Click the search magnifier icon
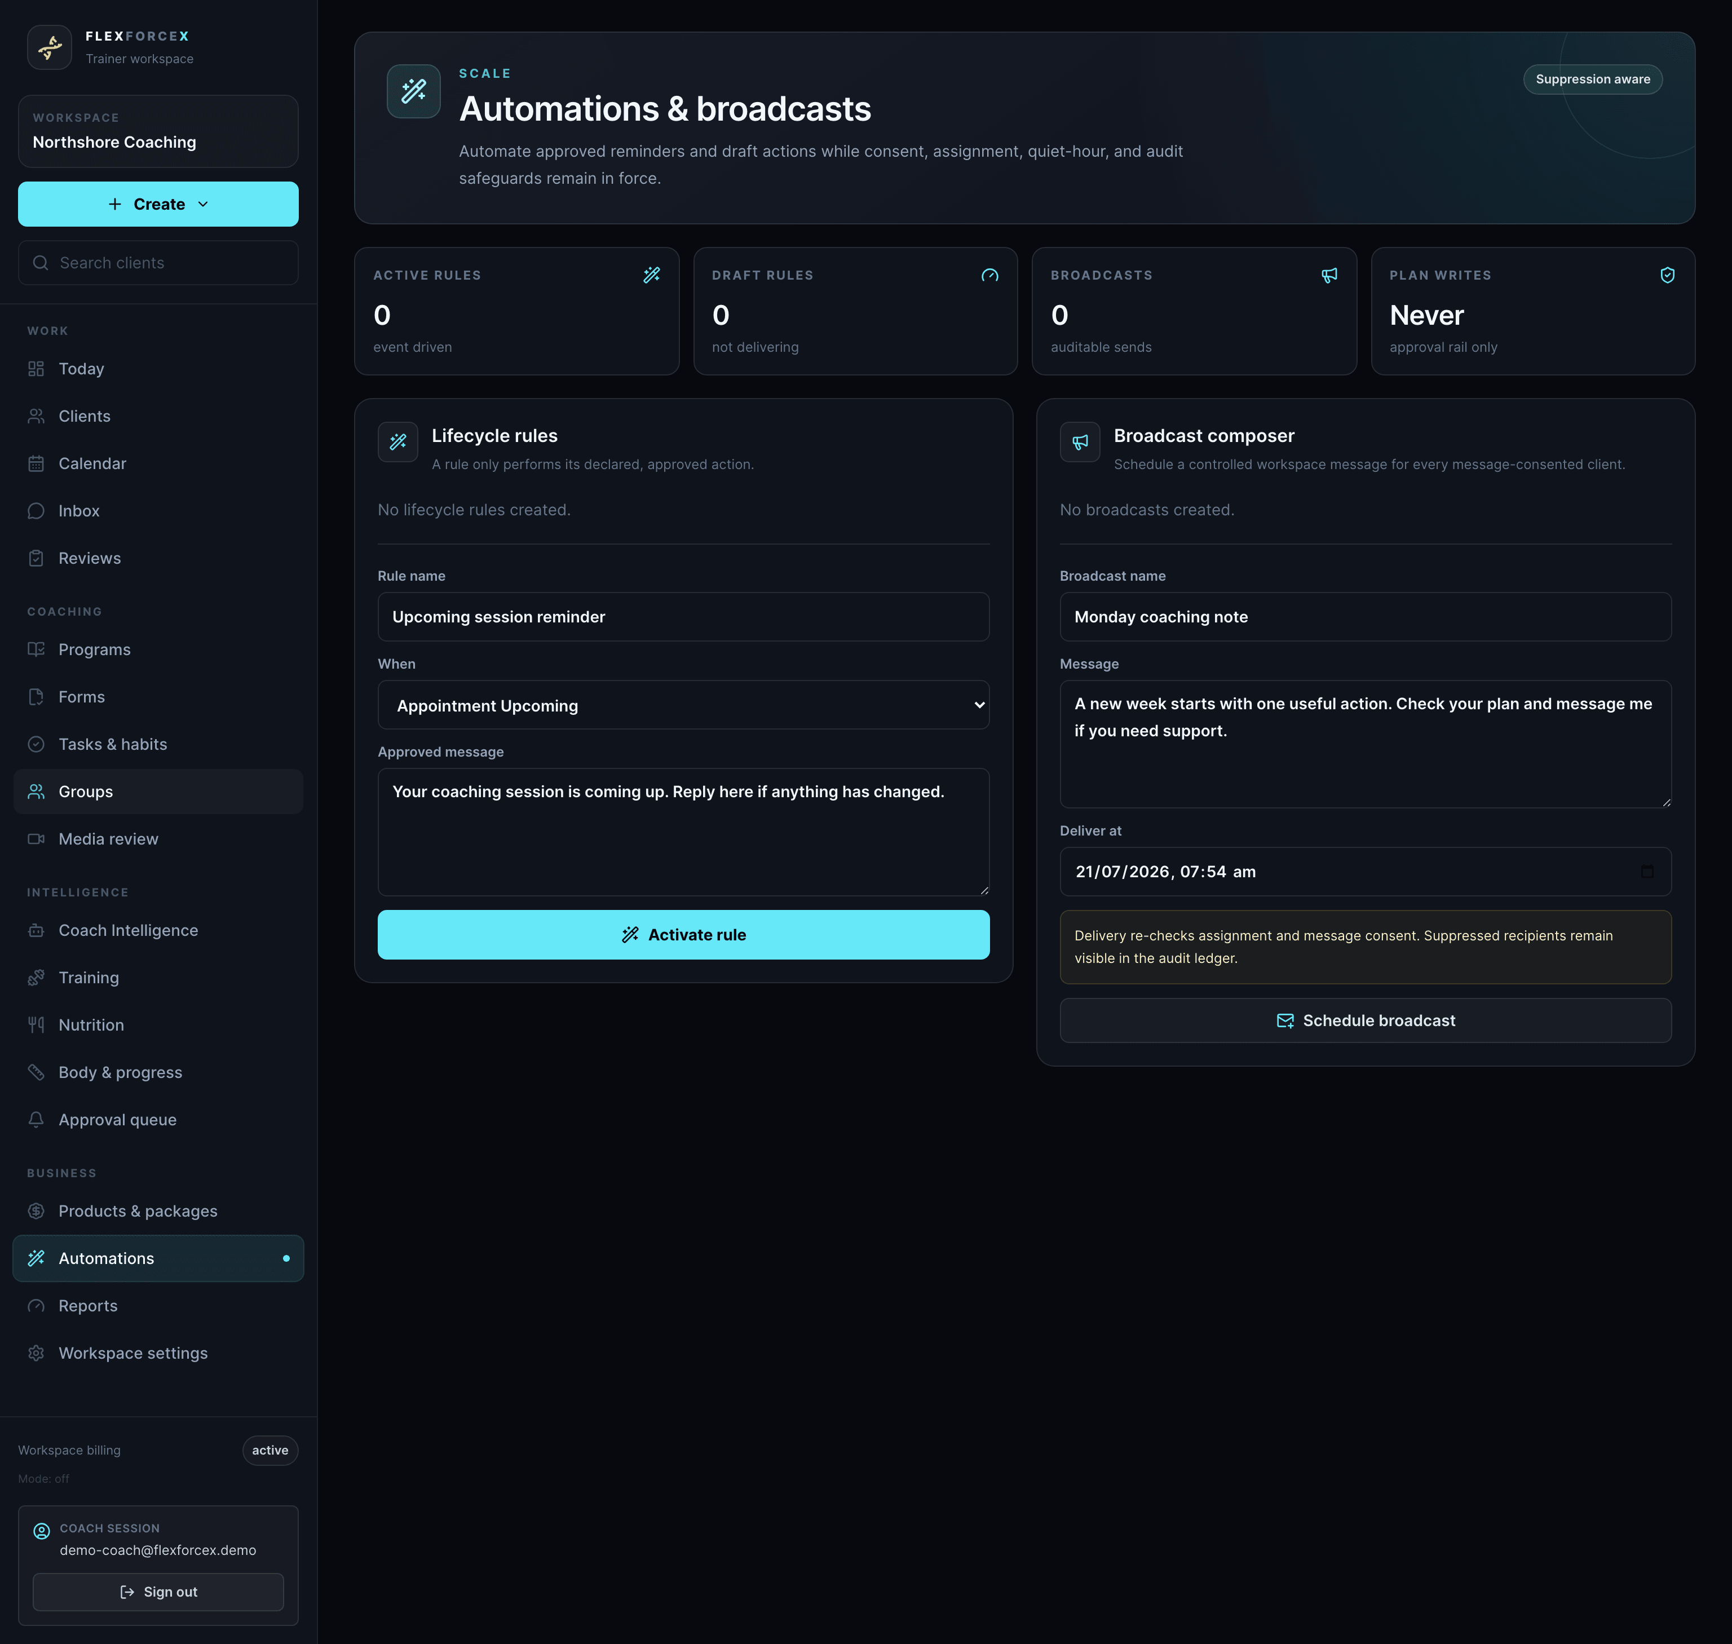Screen dimensions: 1732x1644 pyautogui.click(x=41, y=263)
